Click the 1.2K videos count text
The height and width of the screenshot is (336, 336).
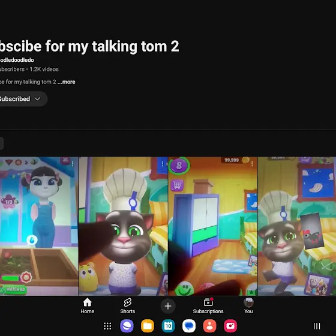coord(44,69)
